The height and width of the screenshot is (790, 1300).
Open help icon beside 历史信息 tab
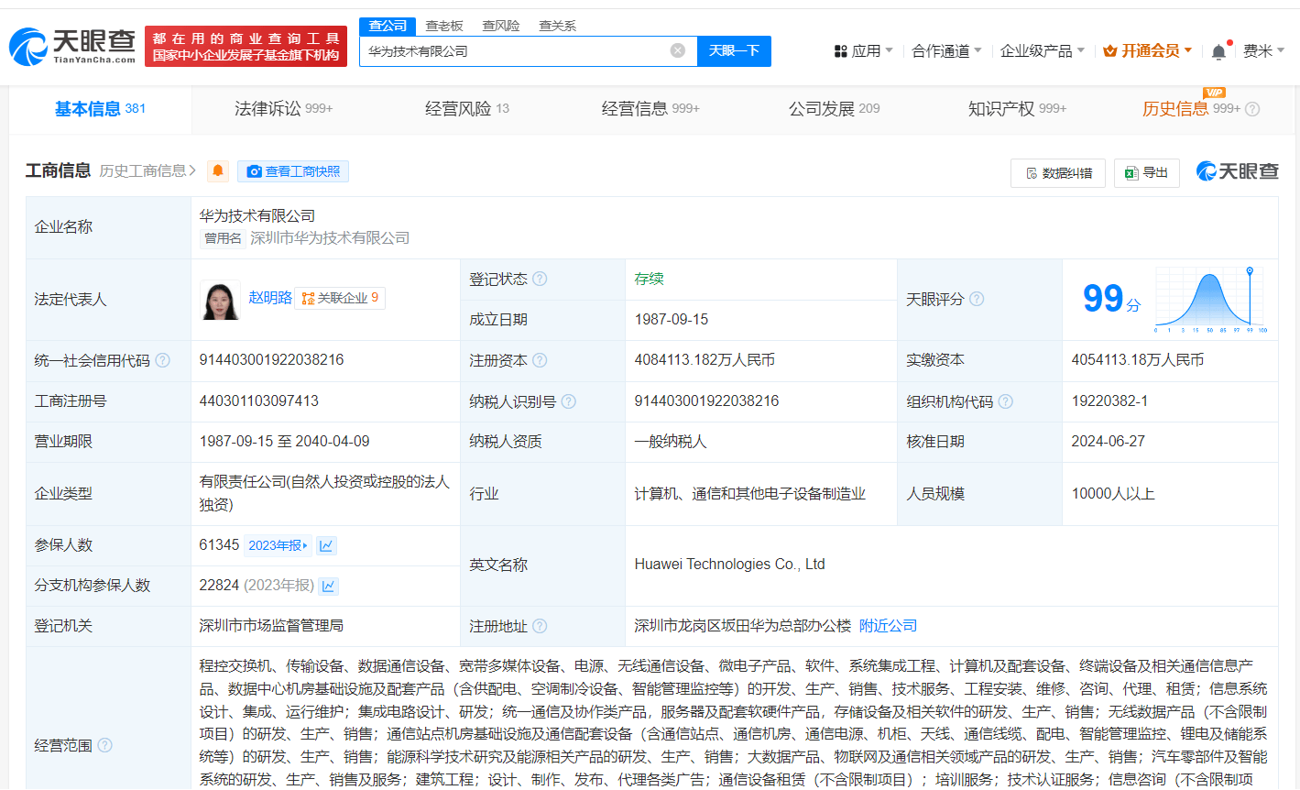[1252, 109]
